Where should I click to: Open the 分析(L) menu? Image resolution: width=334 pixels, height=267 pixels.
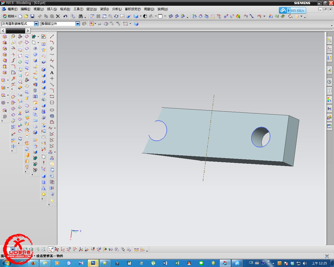tap(117, 9)
